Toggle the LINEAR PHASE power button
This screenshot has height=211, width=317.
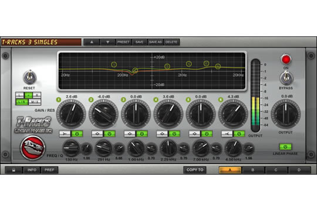(x=285, y=147)
